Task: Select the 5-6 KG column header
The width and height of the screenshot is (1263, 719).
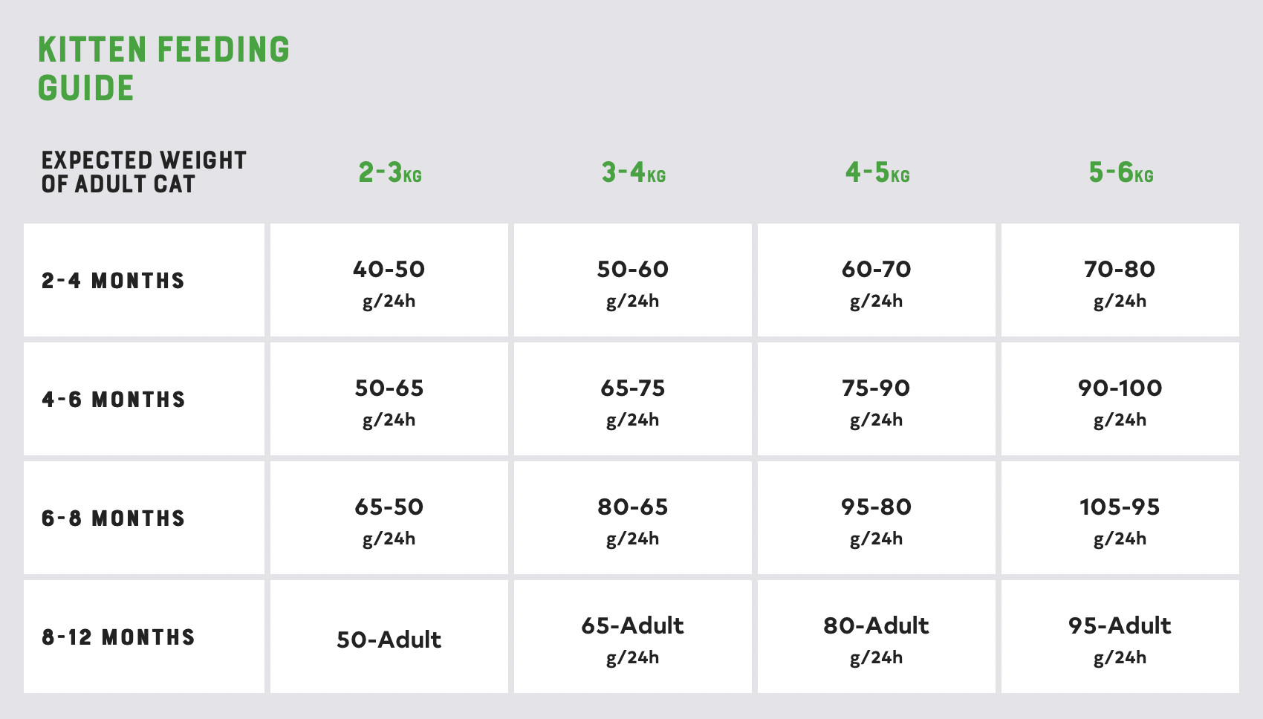Action: [x=1121, y=172]
